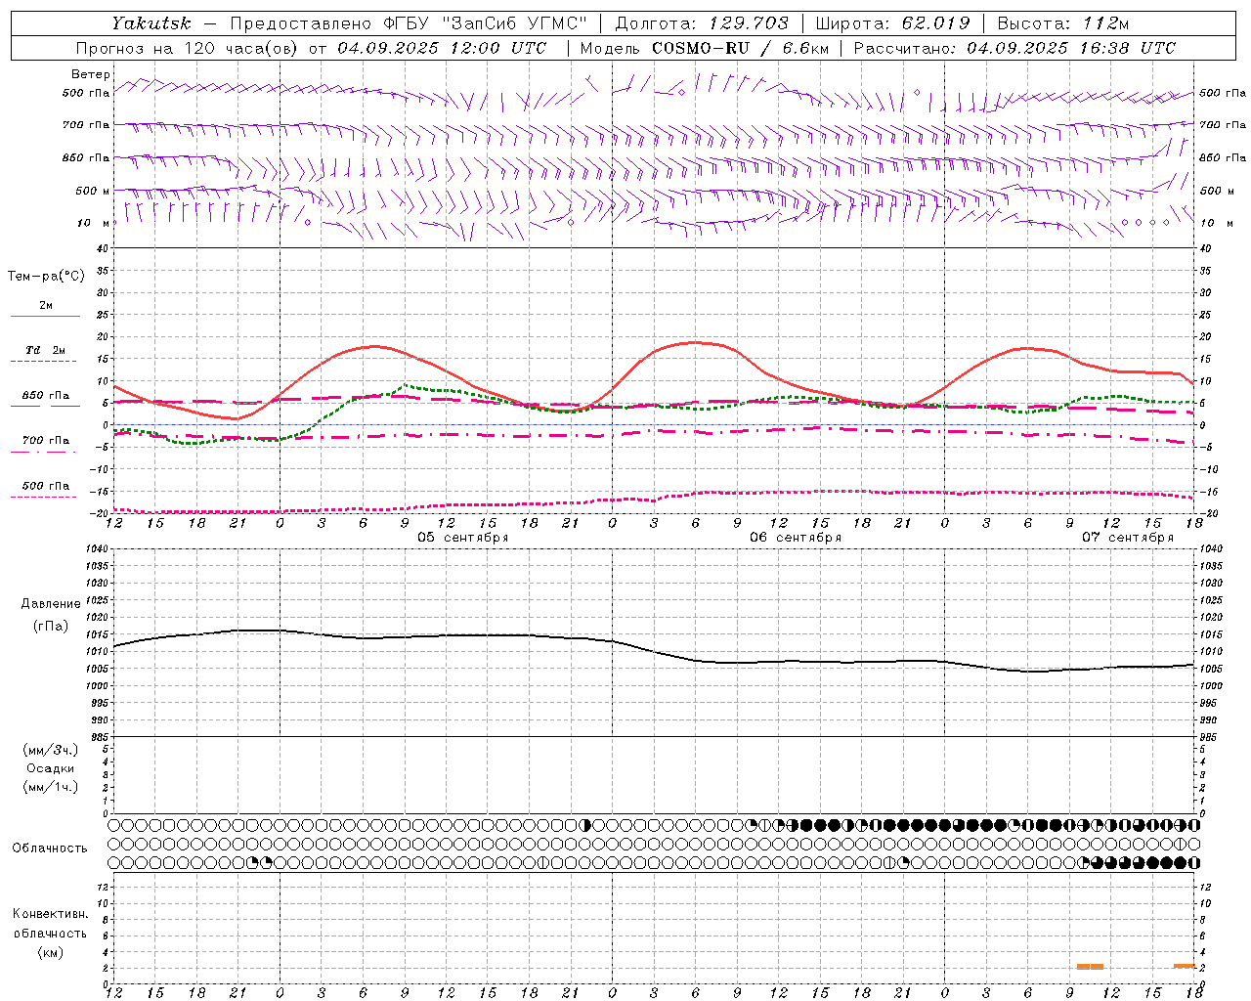Click the dashed line sample under 'Td 2м'
This screenshot has height=1001, width=1251.
tap(45, 362)
